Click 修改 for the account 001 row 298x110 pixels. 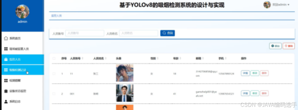(x=255, y=93)
